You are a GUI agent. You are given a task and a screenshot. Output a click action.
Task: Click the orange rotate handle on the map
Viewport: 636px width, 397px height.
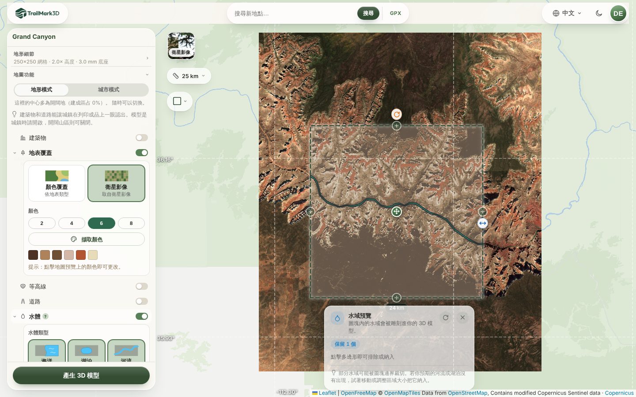pyautogui.click(x=397, y=114)
